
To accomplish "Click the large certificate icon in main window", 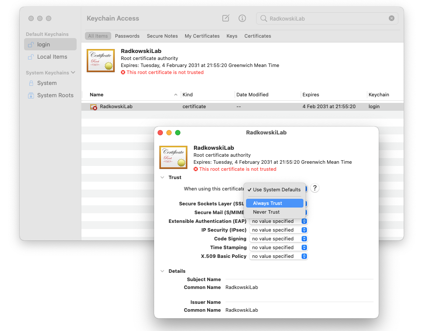I will click(x=101, y=60).
